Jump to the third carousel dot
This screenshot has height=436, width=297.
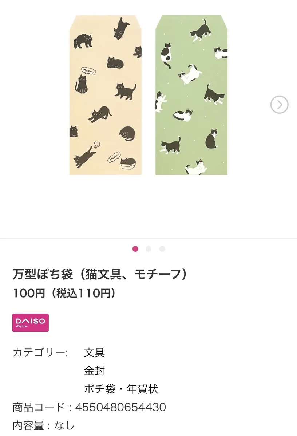pyautogui.click(x=162, y=249)
